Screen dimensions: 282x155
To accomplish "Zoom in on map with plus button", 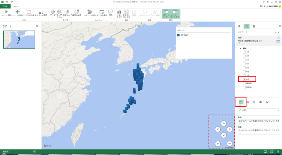I will [218, 144].
